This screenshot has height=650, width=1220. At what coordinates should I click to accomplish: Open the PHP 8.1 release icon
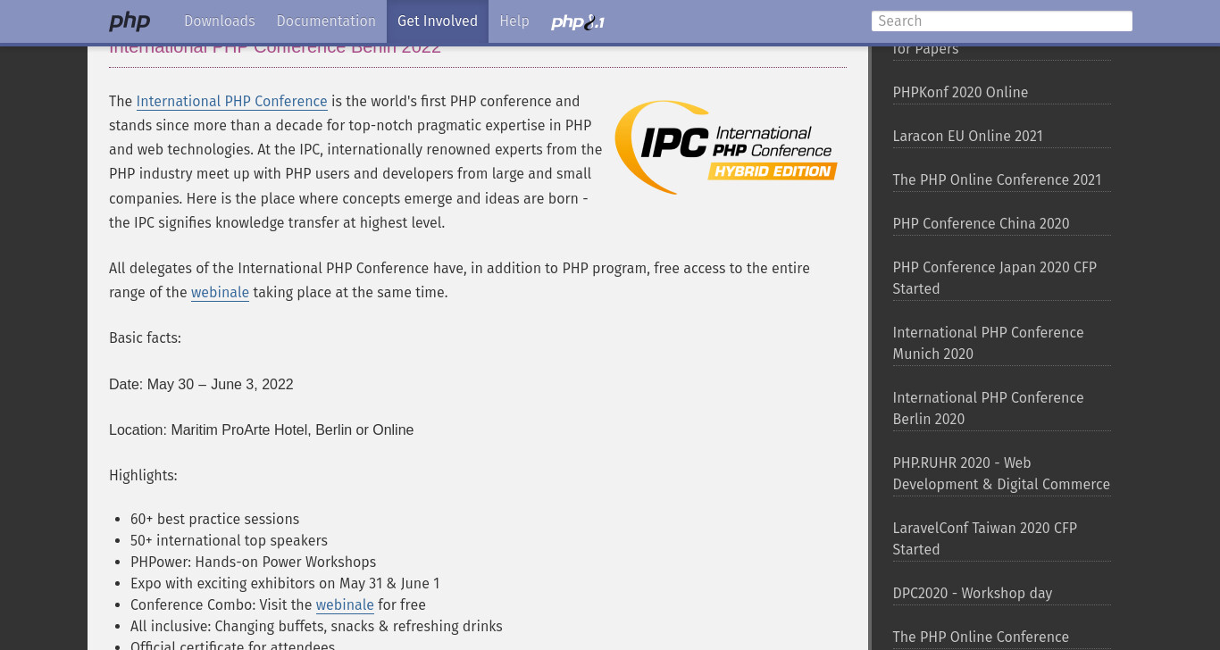point(578,21)
